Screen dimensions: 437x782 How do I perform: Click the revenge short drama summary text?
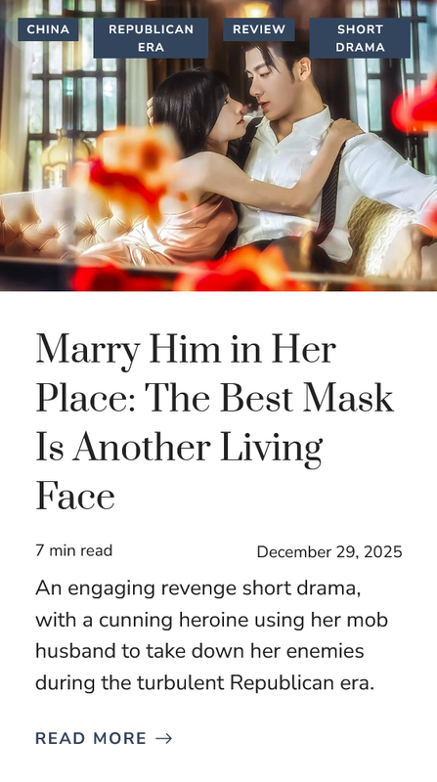pyautogui.click(x=211, y=635)
